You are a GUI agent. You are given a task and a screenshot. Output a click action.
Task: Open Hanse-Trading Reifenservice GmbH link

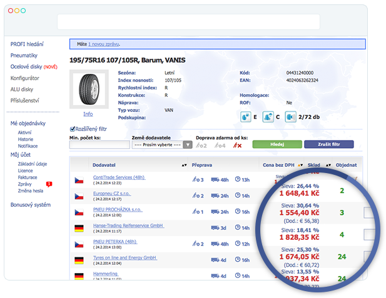click(x=128, y=226)
